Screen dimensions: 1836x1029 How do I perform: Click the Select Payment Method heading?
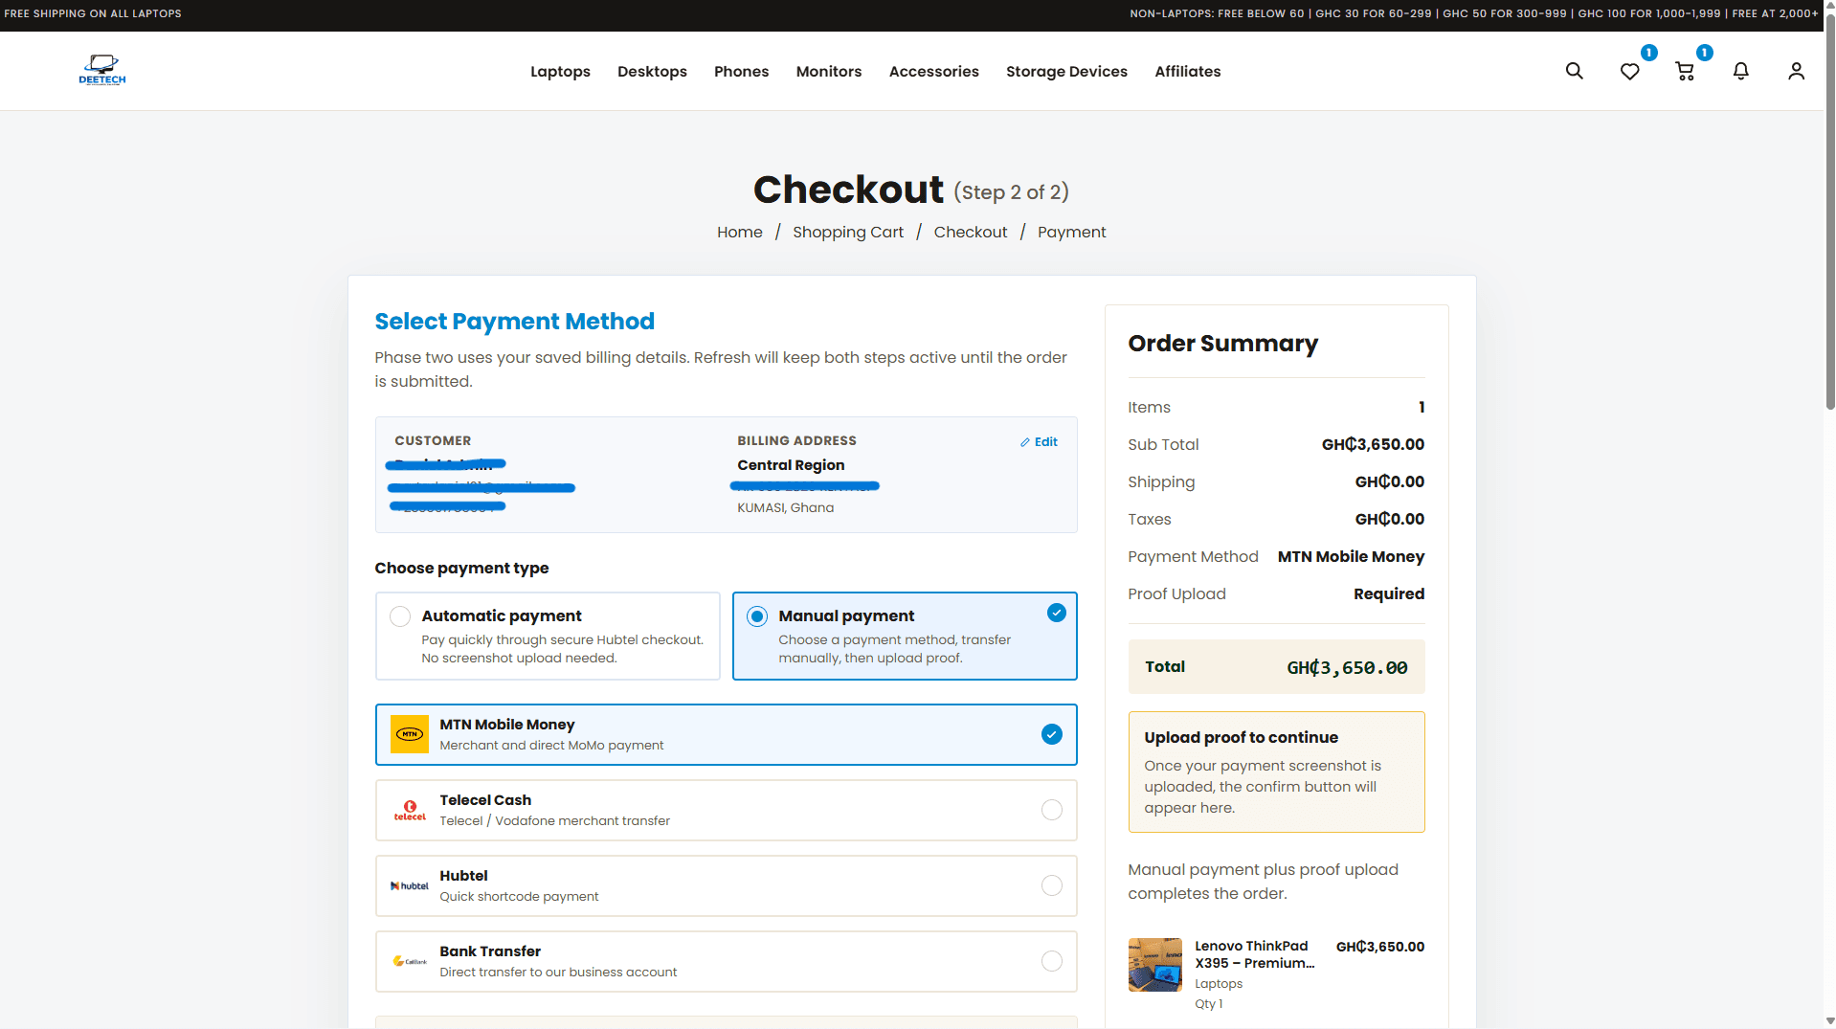[x=514, y=321]
